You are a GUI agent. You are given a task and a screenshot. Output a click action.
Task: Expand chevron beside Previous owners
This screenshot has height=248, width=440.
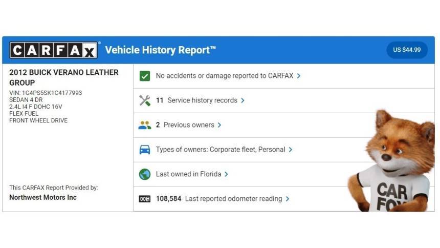pyautogui.click(x=219, y=125)
